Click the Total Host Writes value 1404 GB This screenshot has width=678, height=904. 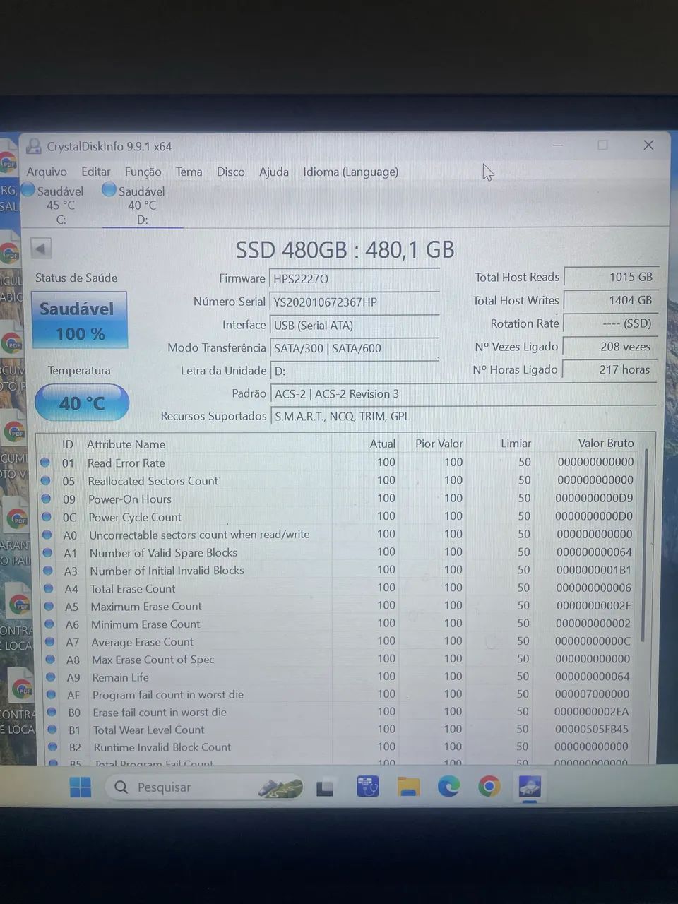(x=611, y=300)
